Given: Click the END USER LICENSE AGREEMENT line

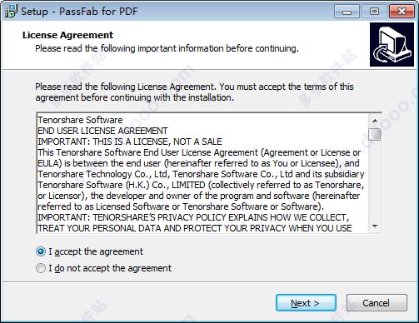Looking at the screenshot, I should (x=102, y=131).
